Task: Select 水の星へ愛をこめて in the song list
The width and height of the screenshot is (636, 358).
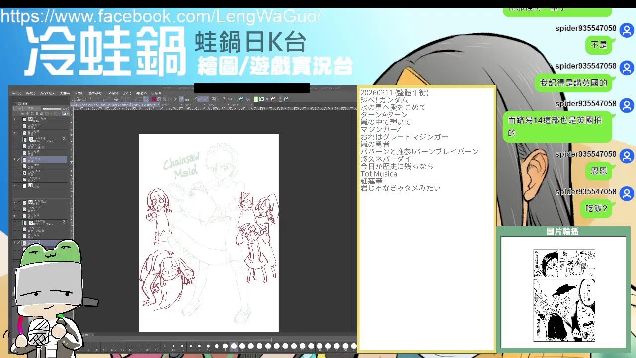Action: pos(393,107)
